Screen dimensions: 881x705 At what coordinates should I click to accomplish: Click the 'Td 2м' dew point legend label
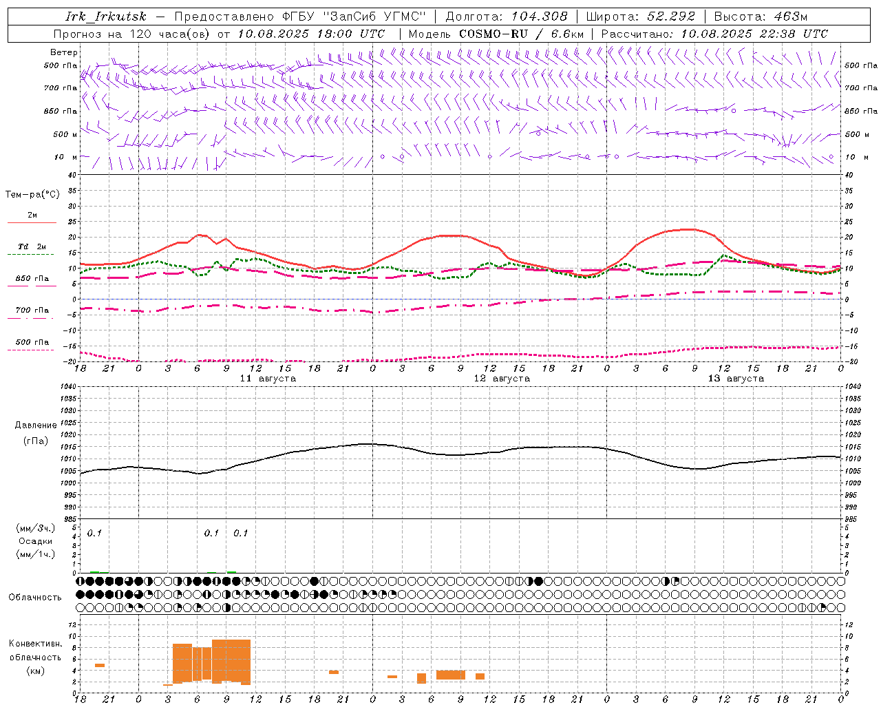(32, 246)
